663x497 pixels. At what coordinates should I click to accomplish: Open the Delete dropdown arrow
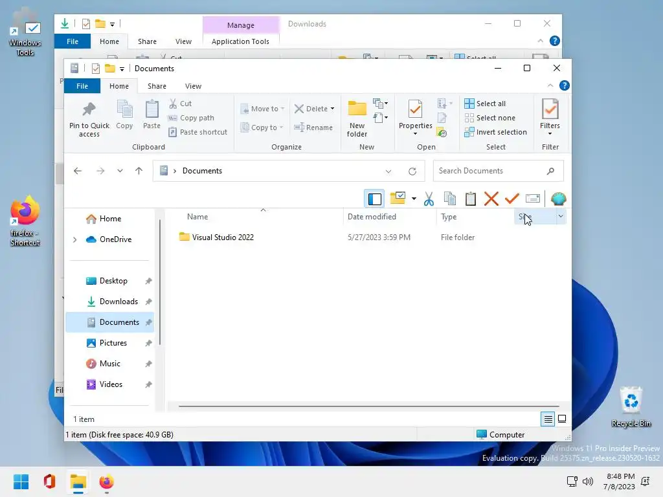332,109
